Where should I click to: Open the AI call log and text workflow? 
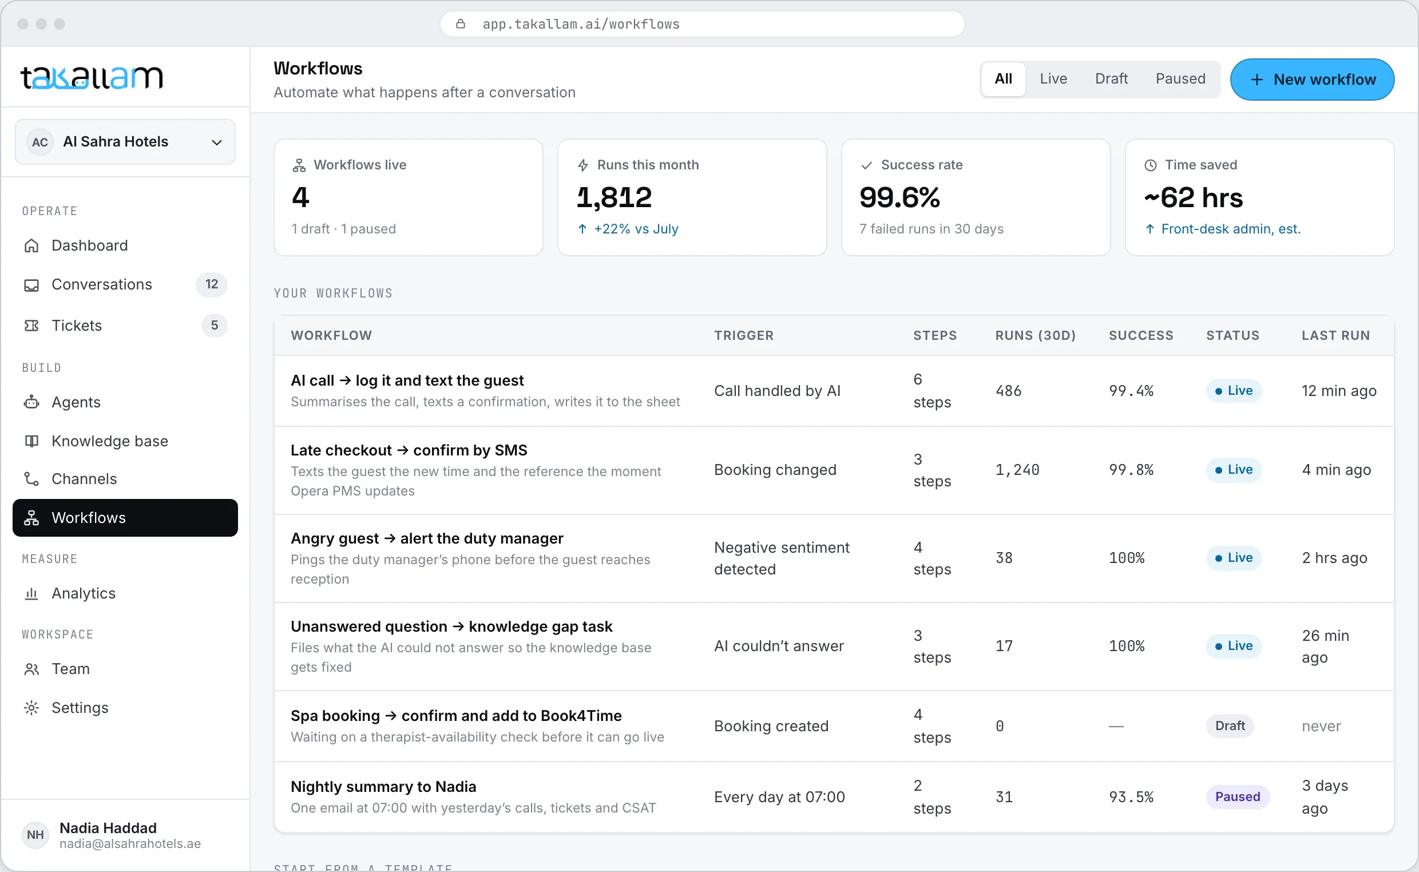click(x=834, y=391)
